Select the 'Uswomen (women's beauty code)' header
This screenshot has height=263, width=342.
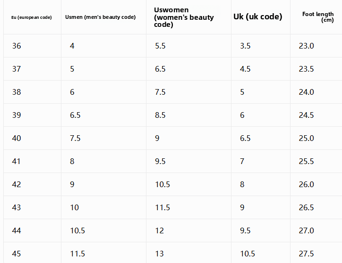184,17
